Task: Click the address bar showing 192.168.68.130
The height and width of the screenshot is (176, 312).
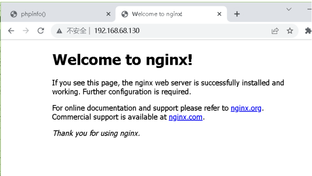Action: tap(174, 31)
